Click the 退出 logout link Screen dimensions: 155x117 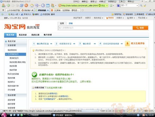(19, 18)
